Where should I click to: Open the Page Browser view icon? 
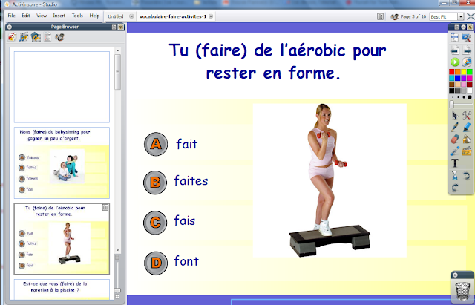[x=12, y=37]
